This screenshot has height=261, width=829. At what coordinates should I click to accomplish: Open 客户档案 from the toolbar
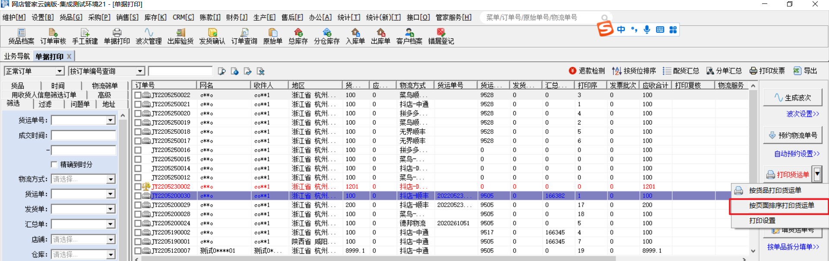pyautogui.click(x=409, y=37)
